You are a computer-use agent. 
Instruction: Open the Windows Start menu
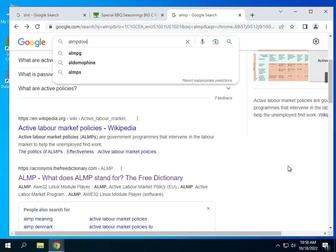pos(8,245)
